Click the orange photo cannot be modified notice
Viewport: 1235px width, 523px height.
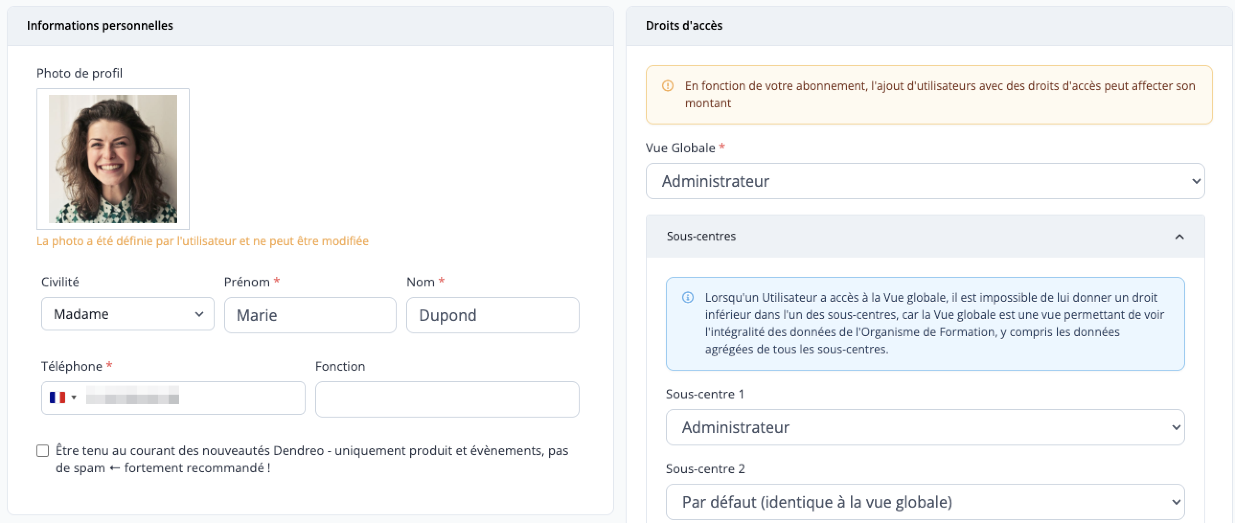[202, 240]
